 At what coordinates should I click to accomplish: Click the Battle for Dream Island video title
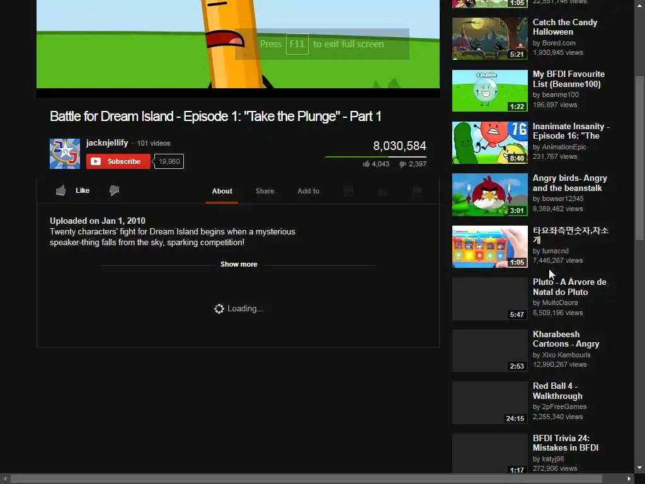click(215, 117)
